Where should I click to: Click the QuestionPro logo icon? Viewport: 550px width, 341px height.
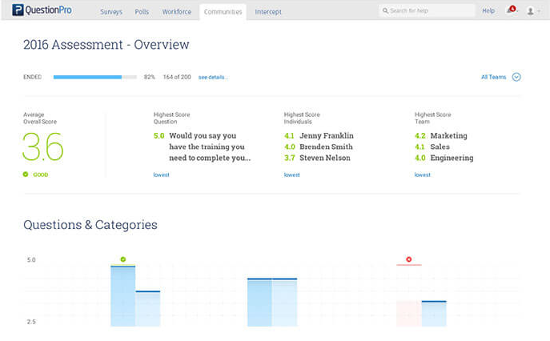[18, 12]
